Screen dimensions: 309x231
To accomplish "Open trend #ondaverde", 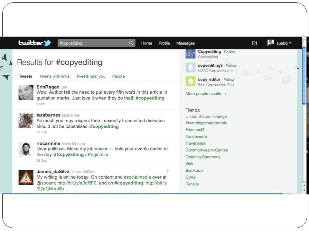I will pyautogui.click(x=196, y=137).
